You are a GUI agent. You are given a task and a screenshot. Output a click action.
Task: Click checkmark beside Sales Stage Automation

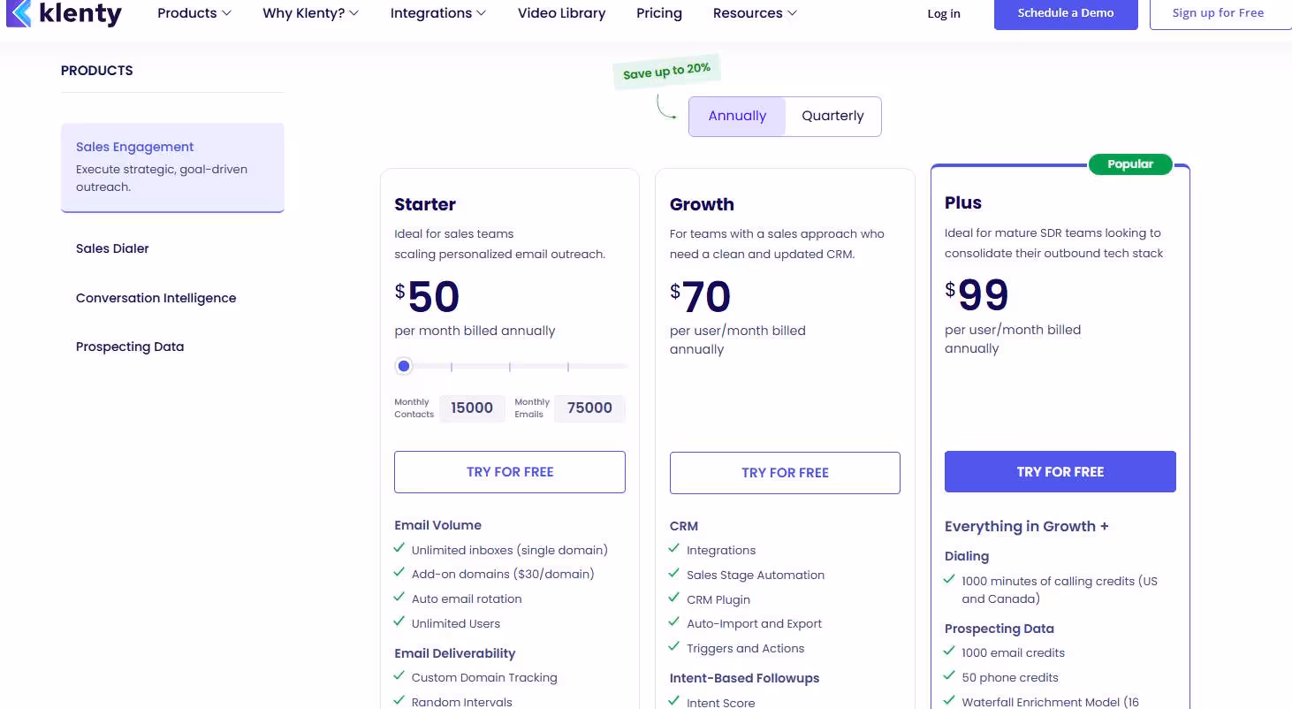[675, 574]
